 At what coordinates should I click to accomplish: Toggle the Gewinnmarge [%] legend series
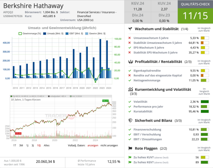(30, 33)
